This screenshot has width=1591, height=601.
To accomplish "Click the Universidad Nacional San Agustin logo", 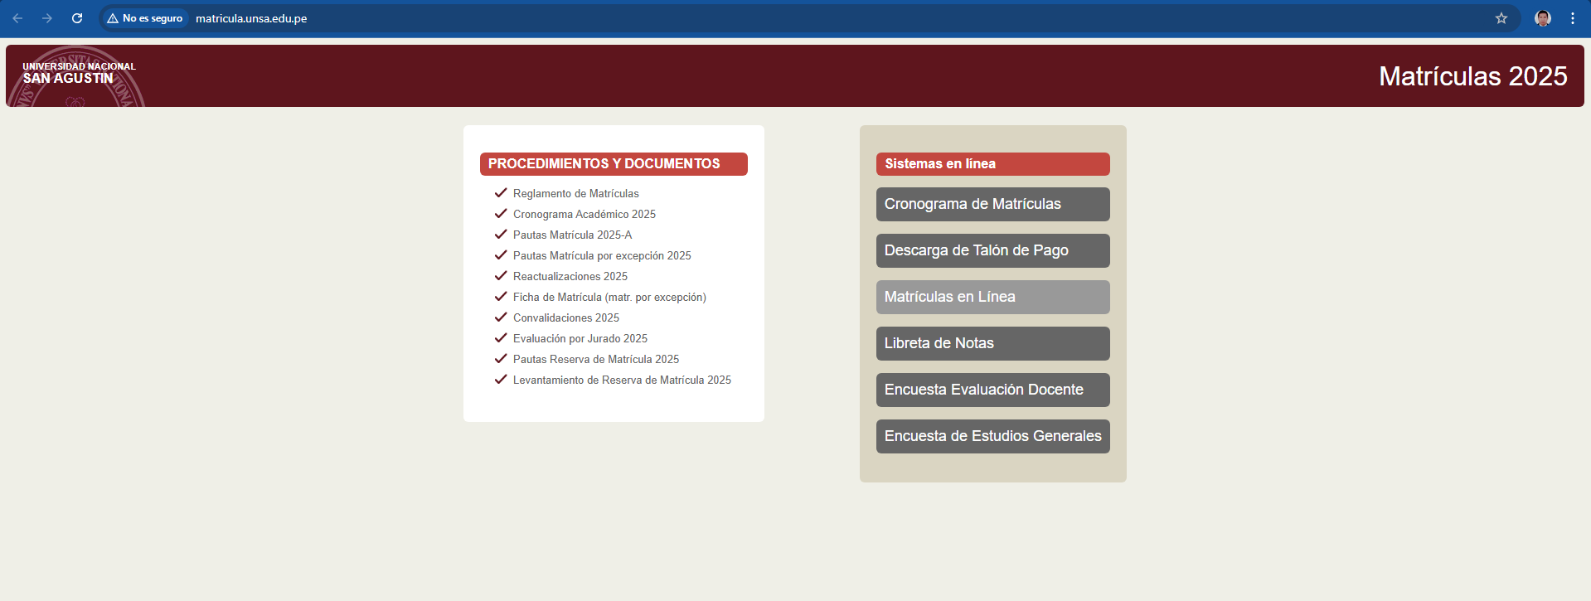I will click(x=76, y=76).
